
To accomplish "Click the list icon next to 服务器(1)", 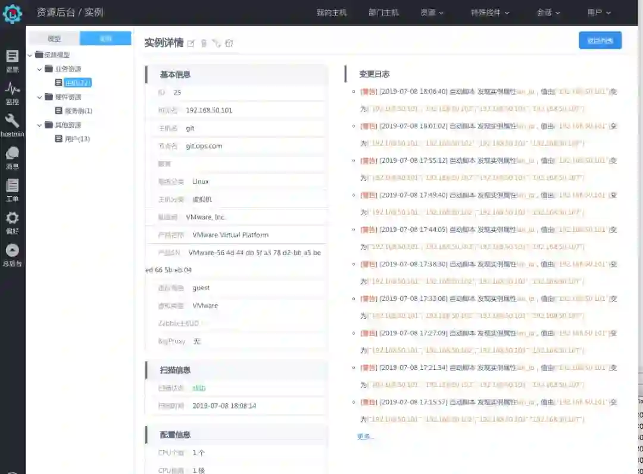I will coord(58,111).
